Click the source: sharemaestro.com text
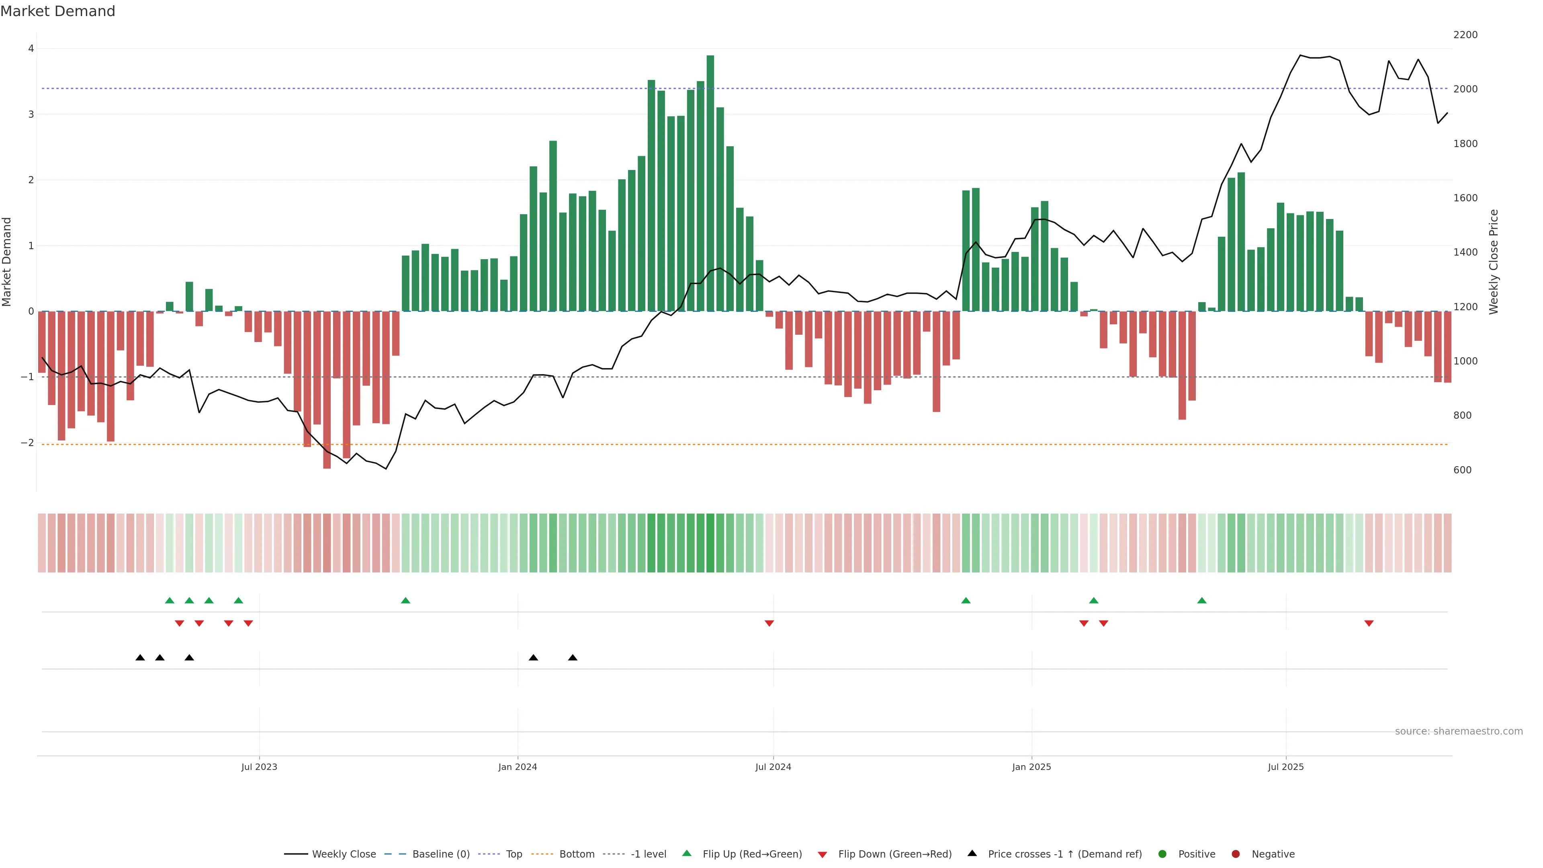Viewport: 1543px width, 868px height. point(1459,731)
